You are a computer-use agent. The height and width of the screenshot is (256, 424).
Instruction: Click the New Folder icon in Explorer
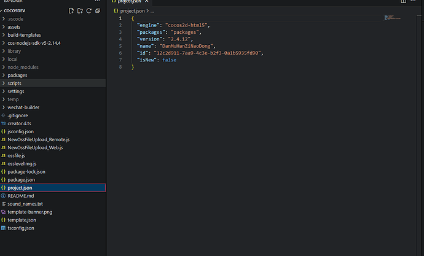pos(80,11)
